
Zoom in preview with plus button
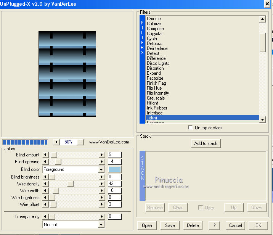click(x=56, y=142)
